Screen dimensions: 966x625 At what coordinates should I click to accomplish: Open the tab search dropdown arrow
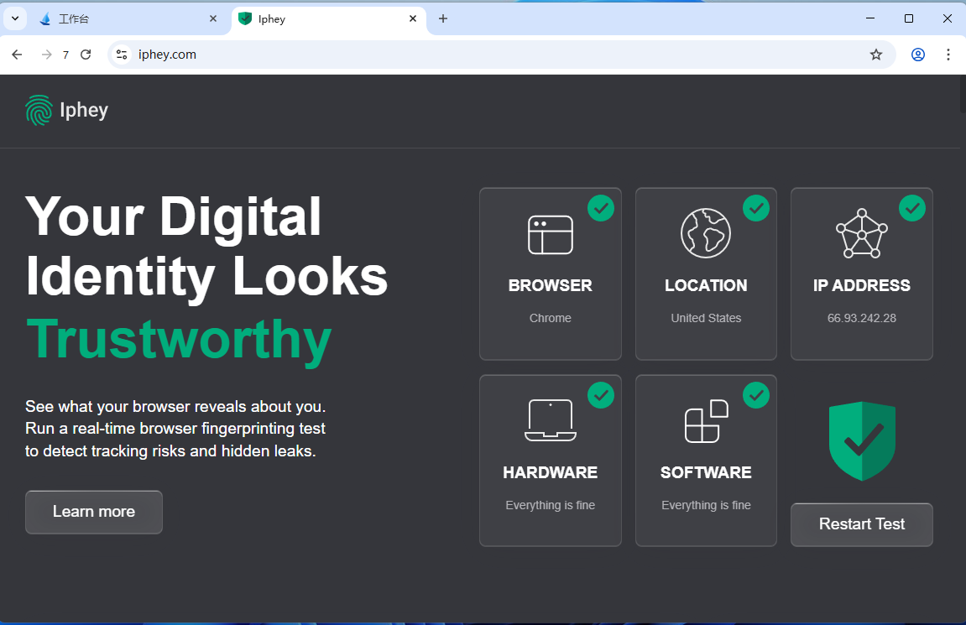click(x=14, y=18)
